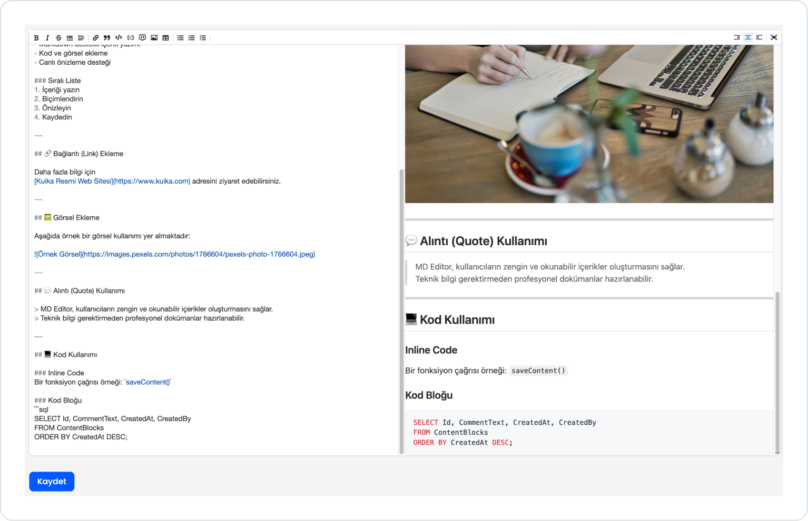This screenshot has height=521, width=808.
Task: Click the blockquote text 'MD Editor, kullanıcıların' in preview
Action: click(x=550, y=267)
